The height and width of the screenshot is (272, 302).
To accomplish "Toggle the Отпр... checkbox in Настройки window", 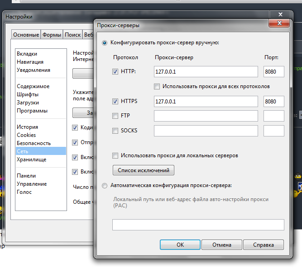I will click(75, 142).
